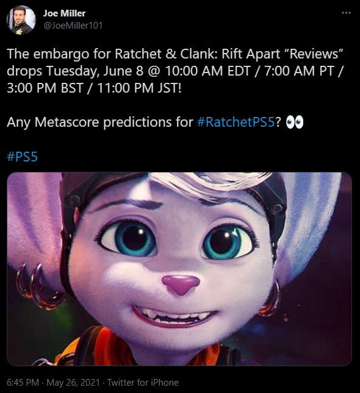The image size is (360, 393).
Task: Click the eyes emoji in the tweet
Action: [295, 122]
